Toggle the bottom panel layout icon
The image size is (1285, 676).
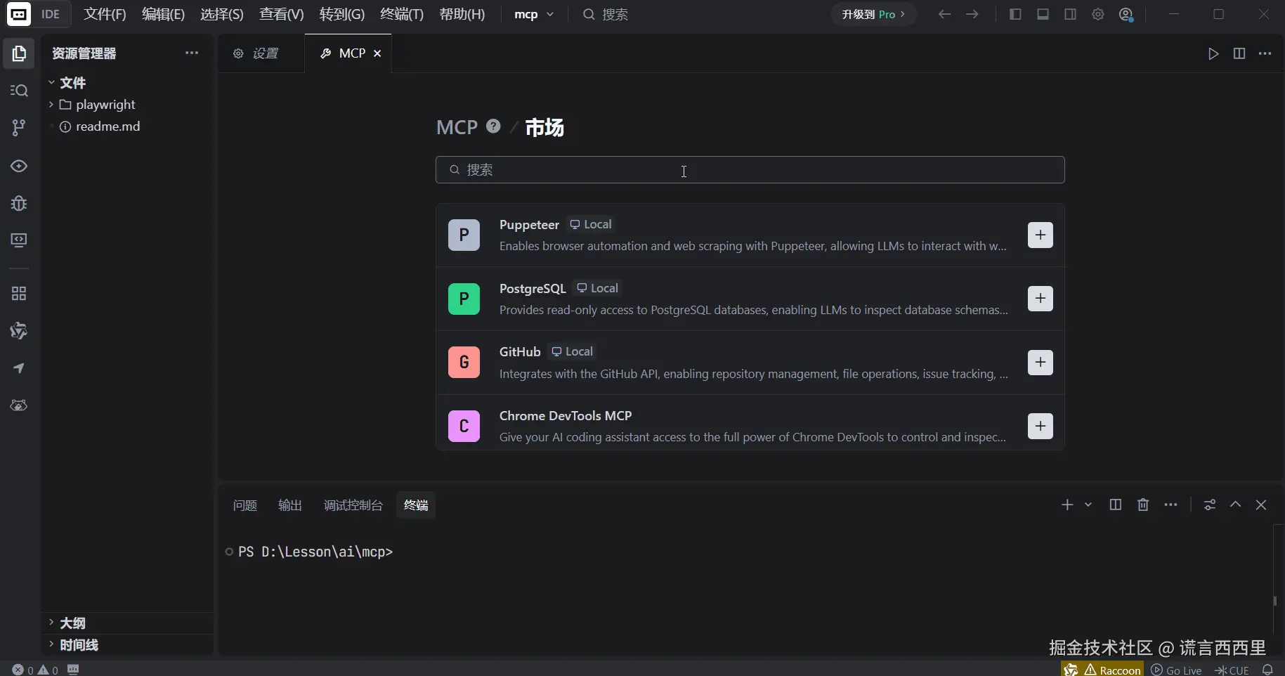[x=1043, y=14]
